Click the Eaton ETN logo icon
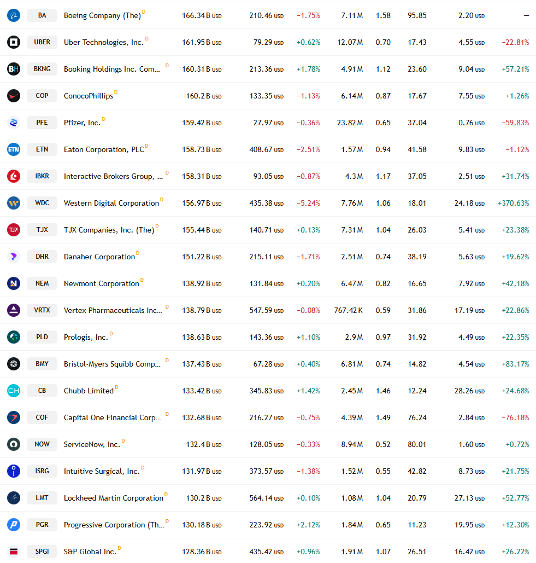 coord(14,149)
